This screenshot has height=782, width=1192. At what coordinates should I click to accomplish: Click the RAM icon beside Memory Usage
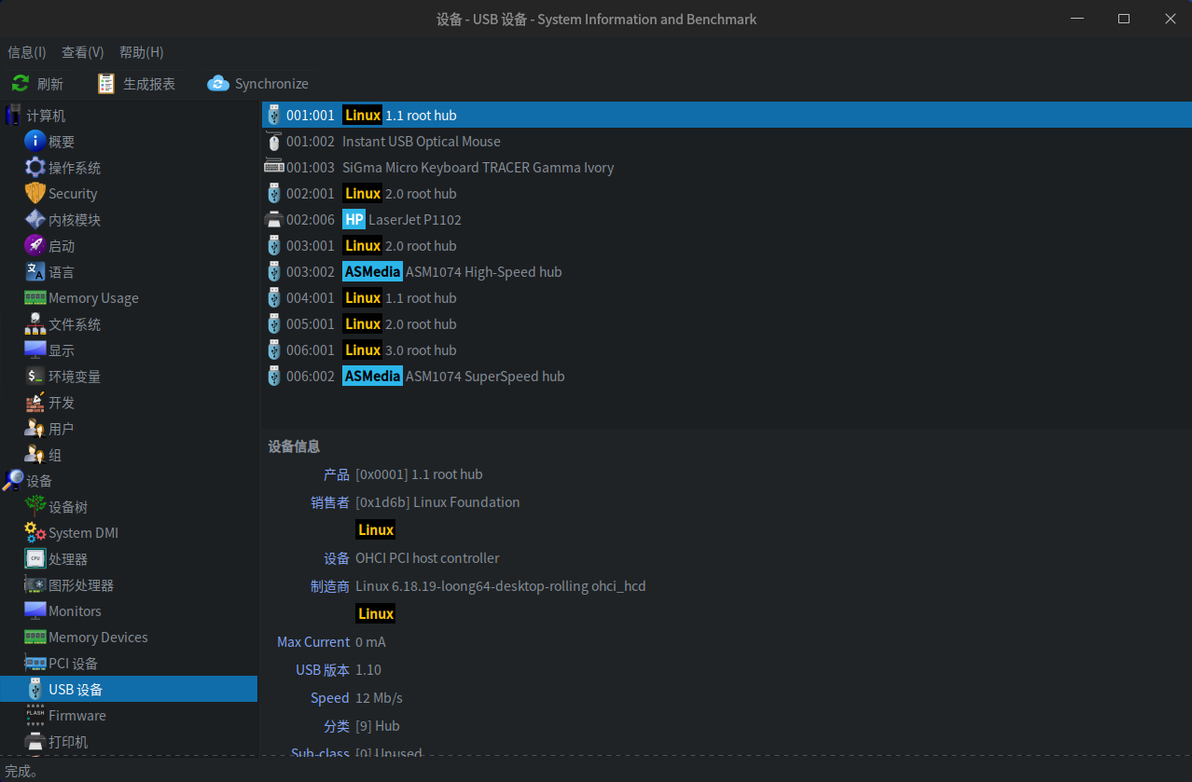pyautogui.click(x=35, y=297)
